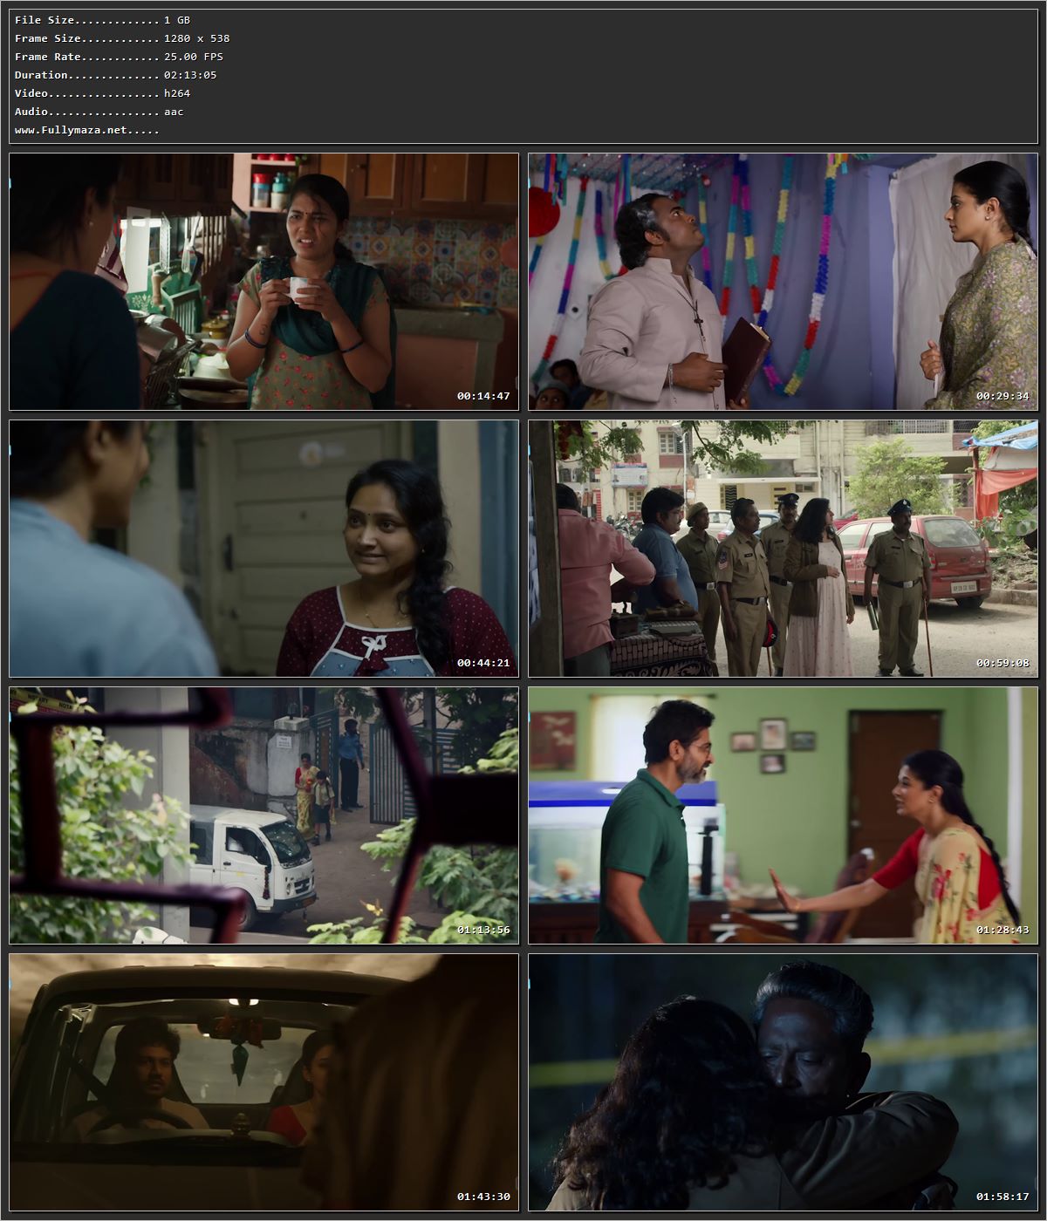
Task: Open the thumbnail stamped 01:13:56
Action: [263, 815]
